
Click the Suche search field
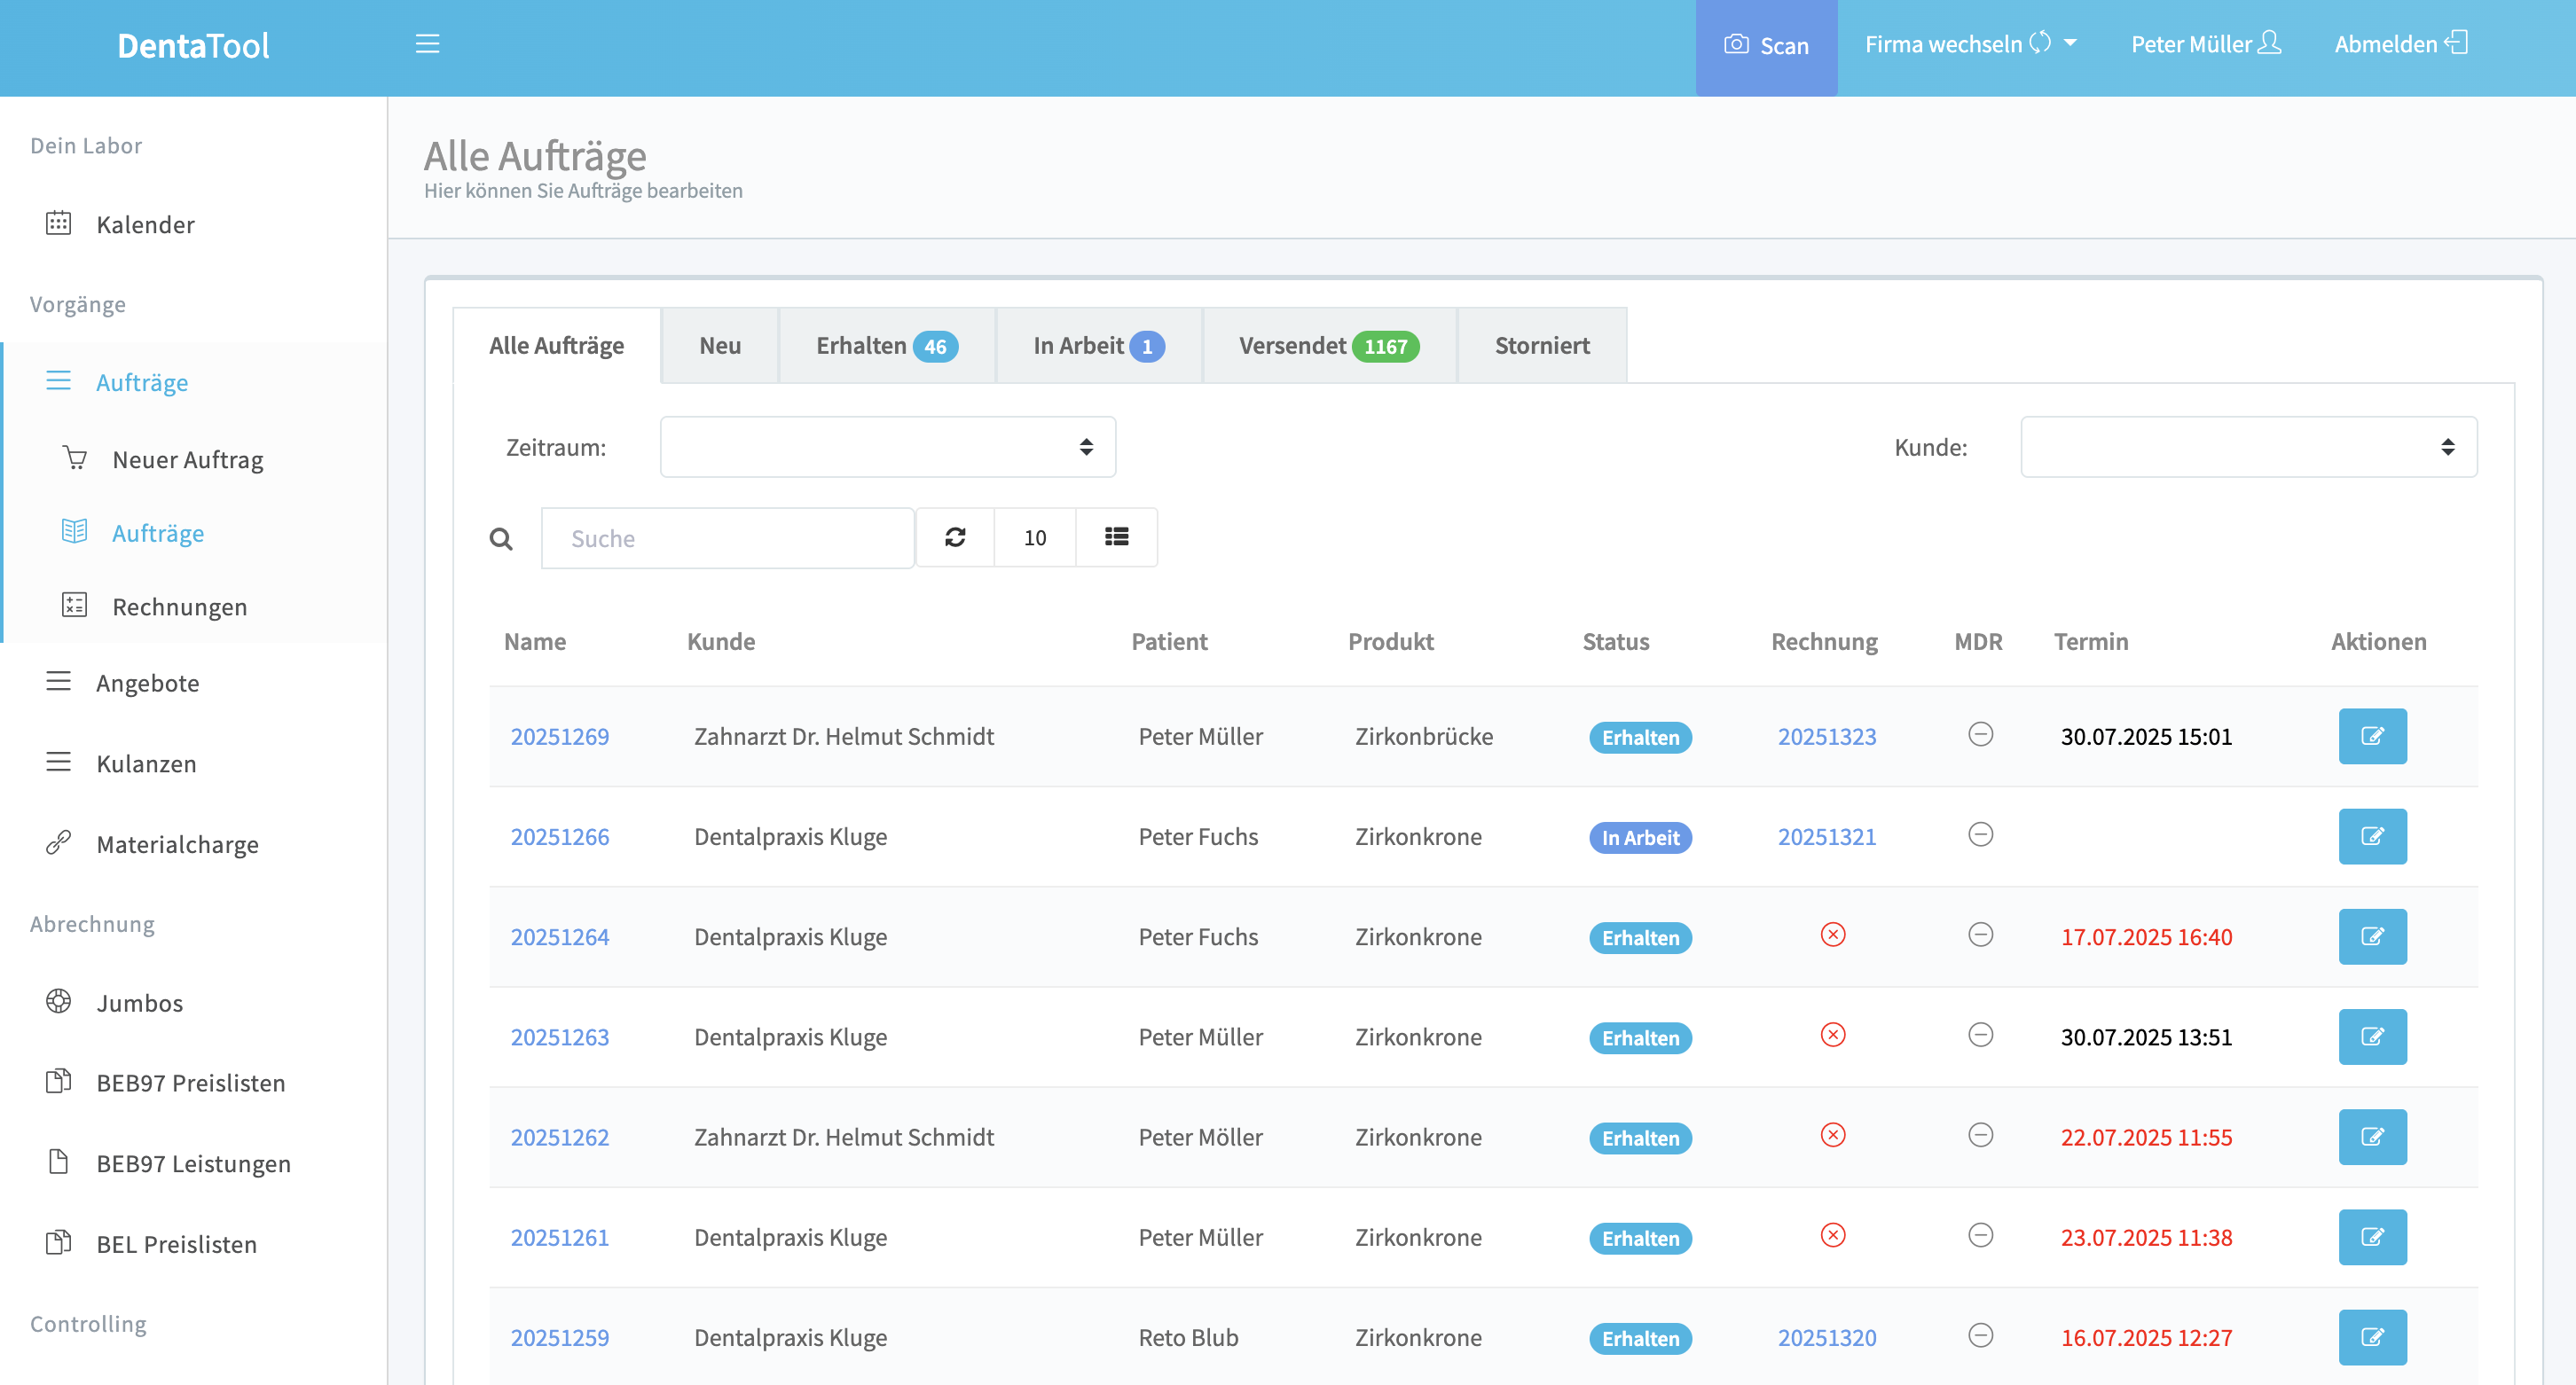click(727, 538)
